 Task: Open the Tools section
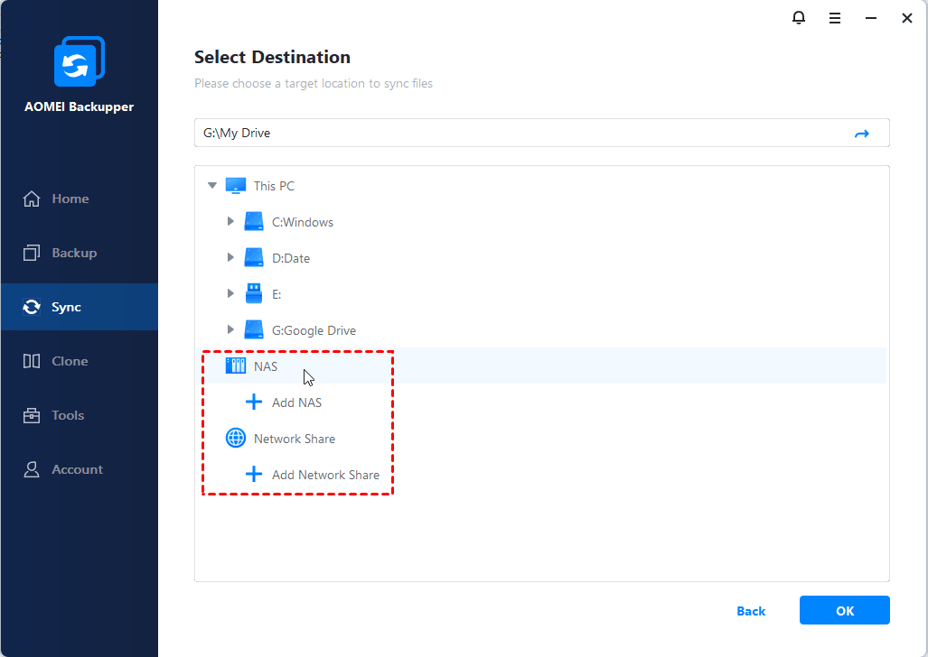68,415
